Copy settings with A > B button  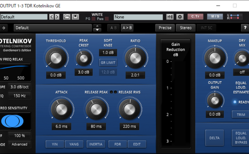tap(127, 28)
